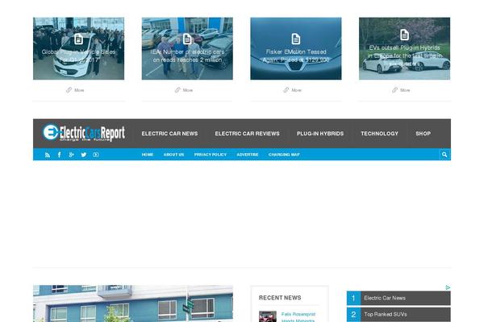Click More under Fisker EMotion article
Screen dimensions: 484x322
pos(292,90)
